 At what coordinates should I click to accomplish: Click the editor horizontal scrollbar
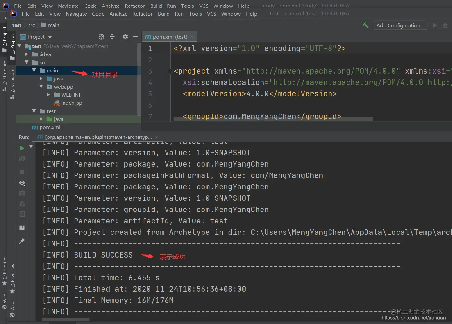point(273,119)
